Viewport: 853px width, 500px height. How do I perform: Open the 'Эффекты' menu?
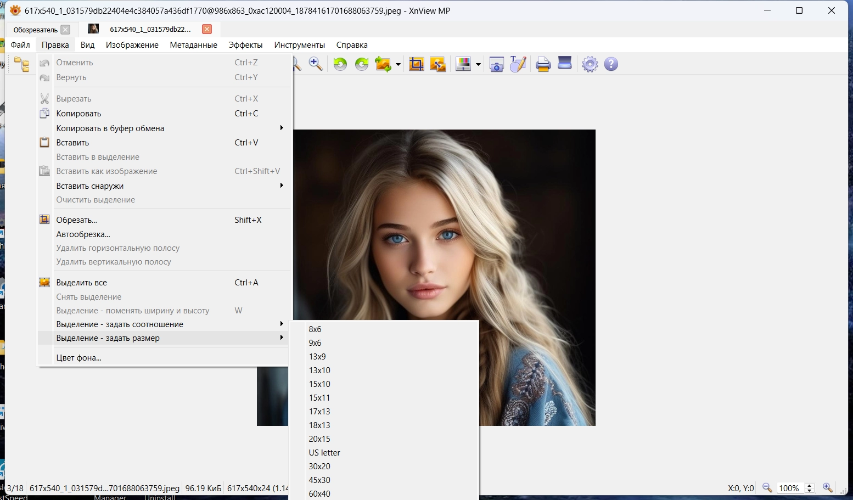tap(245, 45)
